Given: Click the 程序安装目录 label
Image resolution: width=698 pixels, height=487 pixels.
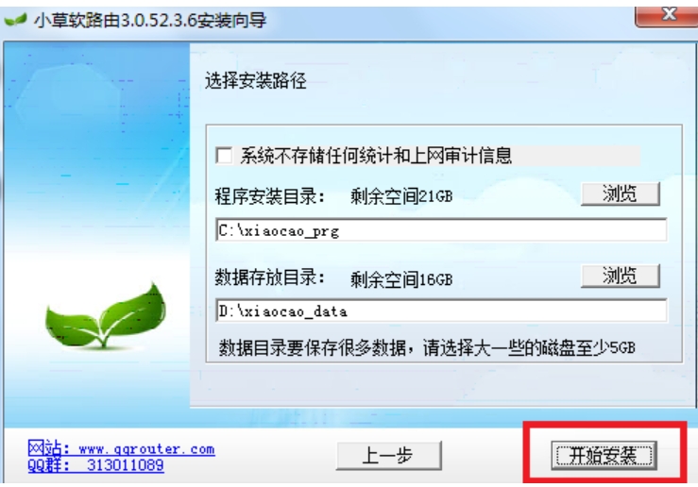Looking at the screenshot, I should (x=270, y=196).
